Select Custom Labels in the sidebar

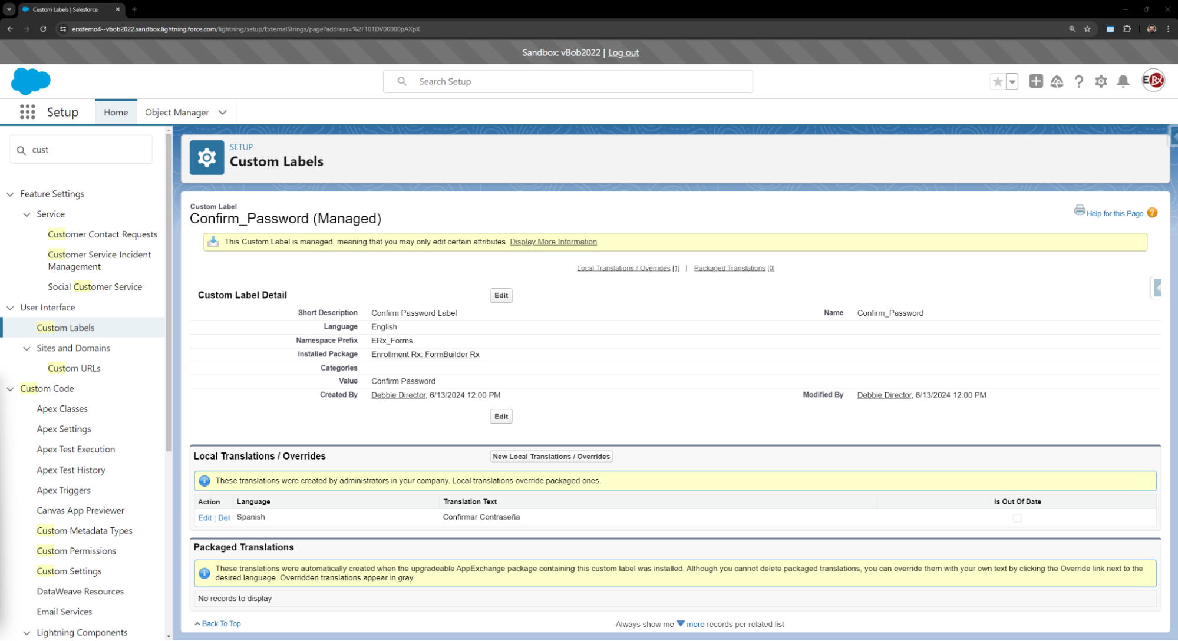(65, 328)
